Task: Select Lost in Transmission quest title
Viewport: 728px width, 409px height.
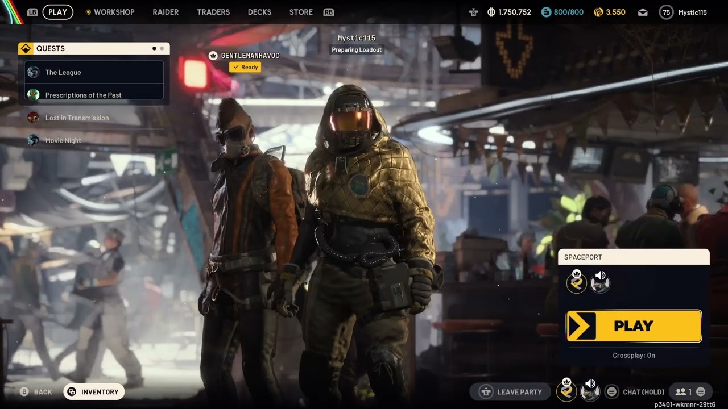Action: pyautogui.click(x=77, y=118)
